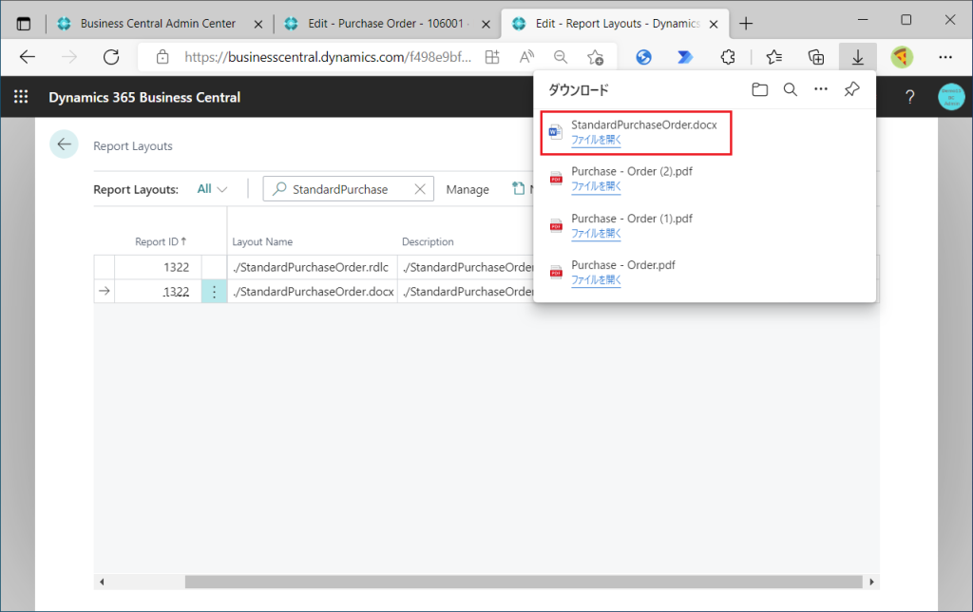This screenshot has height=612, width=973.
Task: Click the zoom out magnifier icon
Action: [x=561, y=57]
